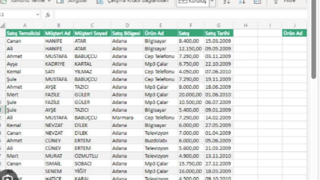Select the Satış Temsilcisi header cell
The height and width of the screenshot is (180, 320).
point(25,33)
